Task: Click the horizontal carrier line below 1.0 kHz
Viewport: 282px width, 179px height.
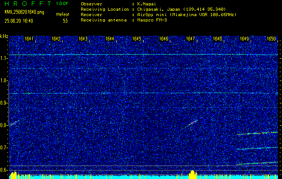Action: (x=143, y=93)
